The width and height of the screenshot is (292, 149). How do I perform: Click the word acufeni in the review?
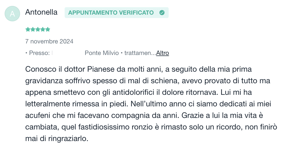tap(35, 116)
